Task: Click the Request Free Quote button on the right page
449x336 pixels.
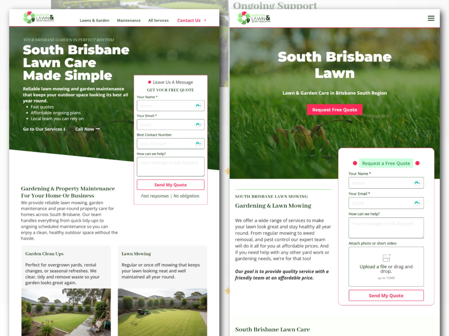Action: click(334, 110)
